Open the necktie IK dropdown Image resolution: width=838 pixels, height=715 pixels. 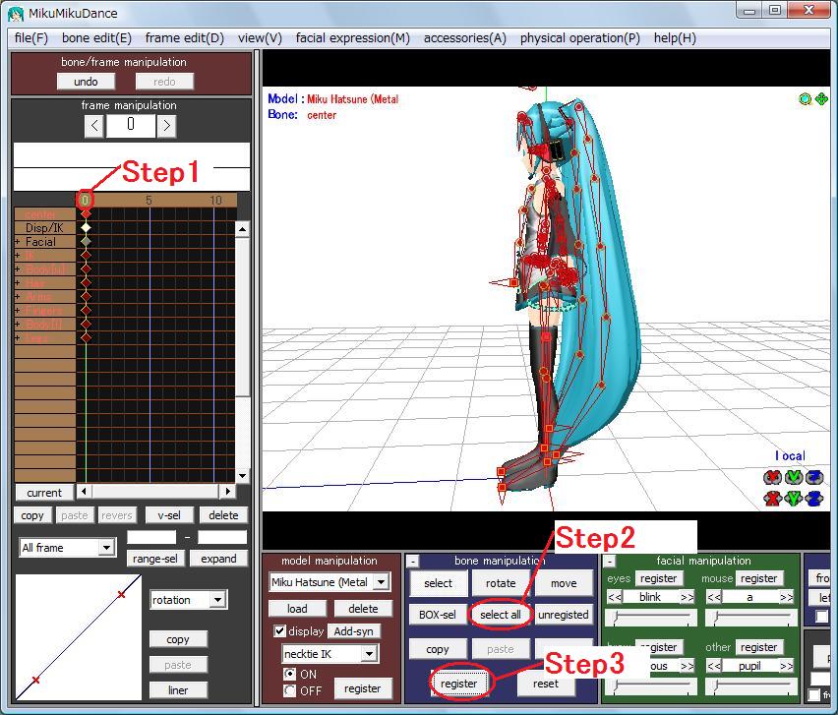(369, 654)
